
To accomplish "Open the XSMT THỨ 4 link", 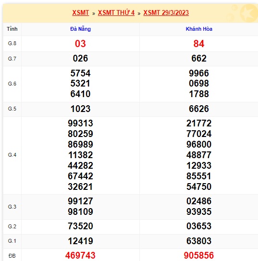I will pos(116,13).
